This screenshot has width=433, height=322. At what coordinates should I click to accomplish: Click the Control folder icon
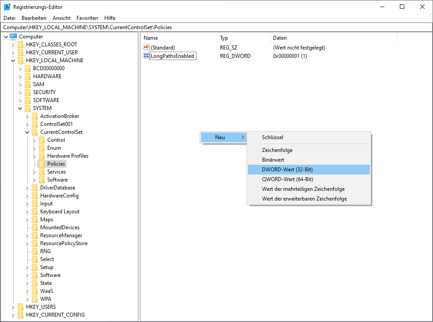42,140
